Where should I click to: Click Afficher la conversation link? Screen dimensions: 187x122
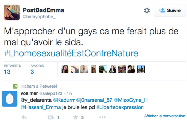click(x=165, y=116)
